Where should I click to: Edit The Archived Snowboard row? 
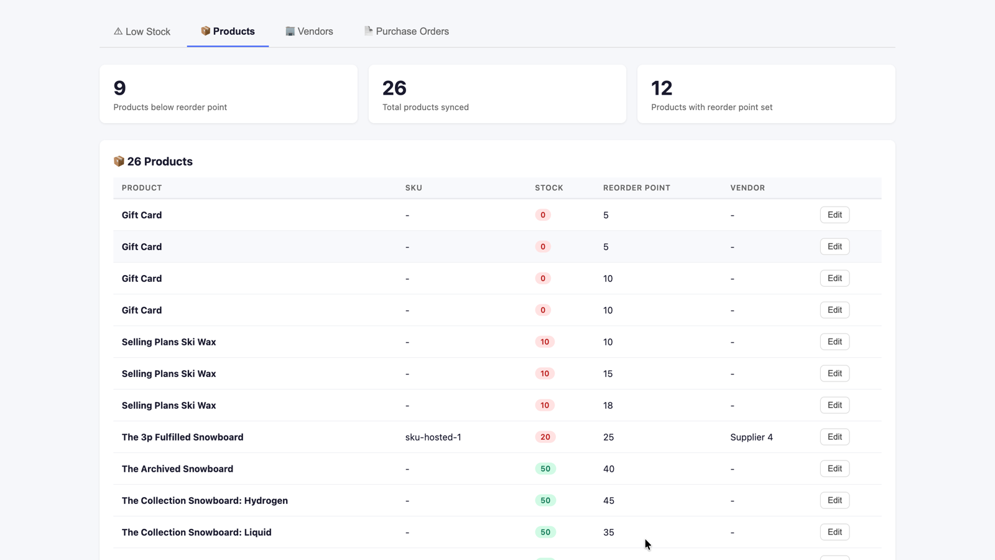(835, 469)
